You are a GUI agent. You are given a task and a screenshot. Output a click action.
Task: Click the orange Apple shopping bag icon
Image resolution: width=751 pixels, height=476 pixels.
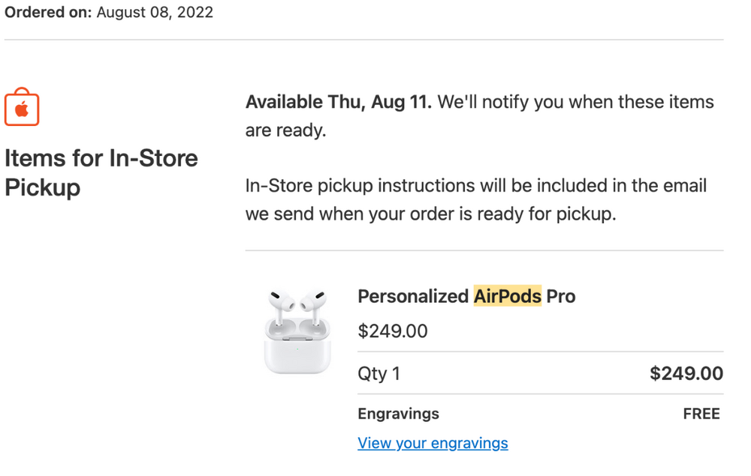[22, 107]
